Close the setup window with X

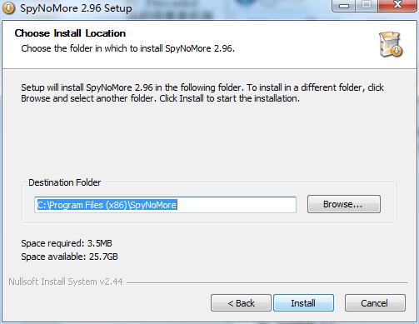pyautogui.click(x=397, y=5)
